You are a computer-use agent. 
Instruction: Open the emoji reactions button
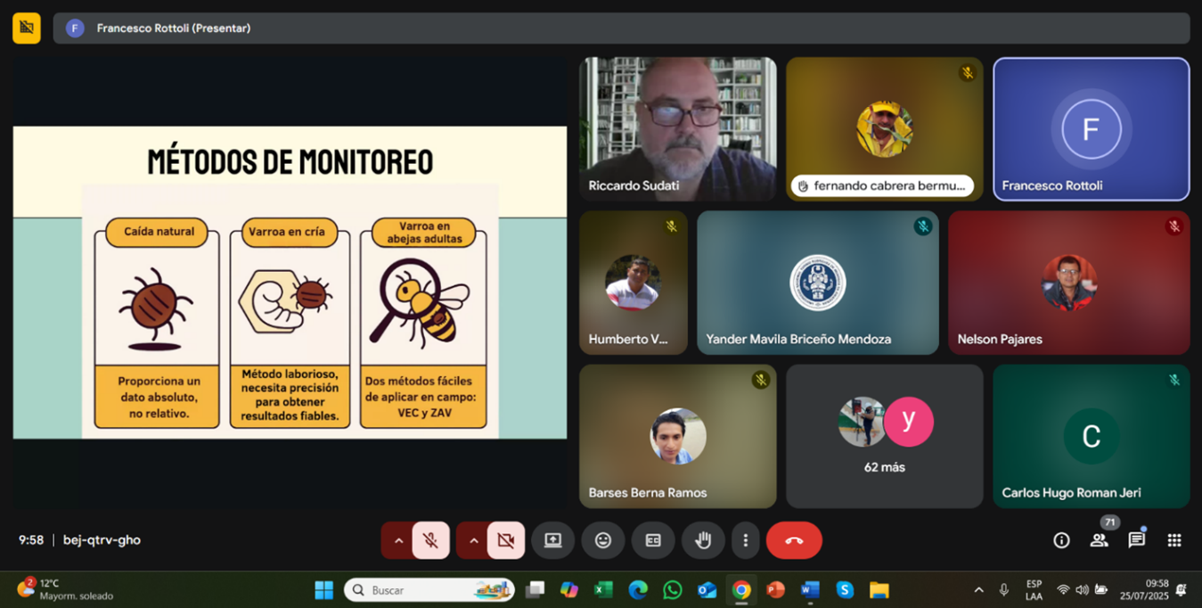pos(603,540)
